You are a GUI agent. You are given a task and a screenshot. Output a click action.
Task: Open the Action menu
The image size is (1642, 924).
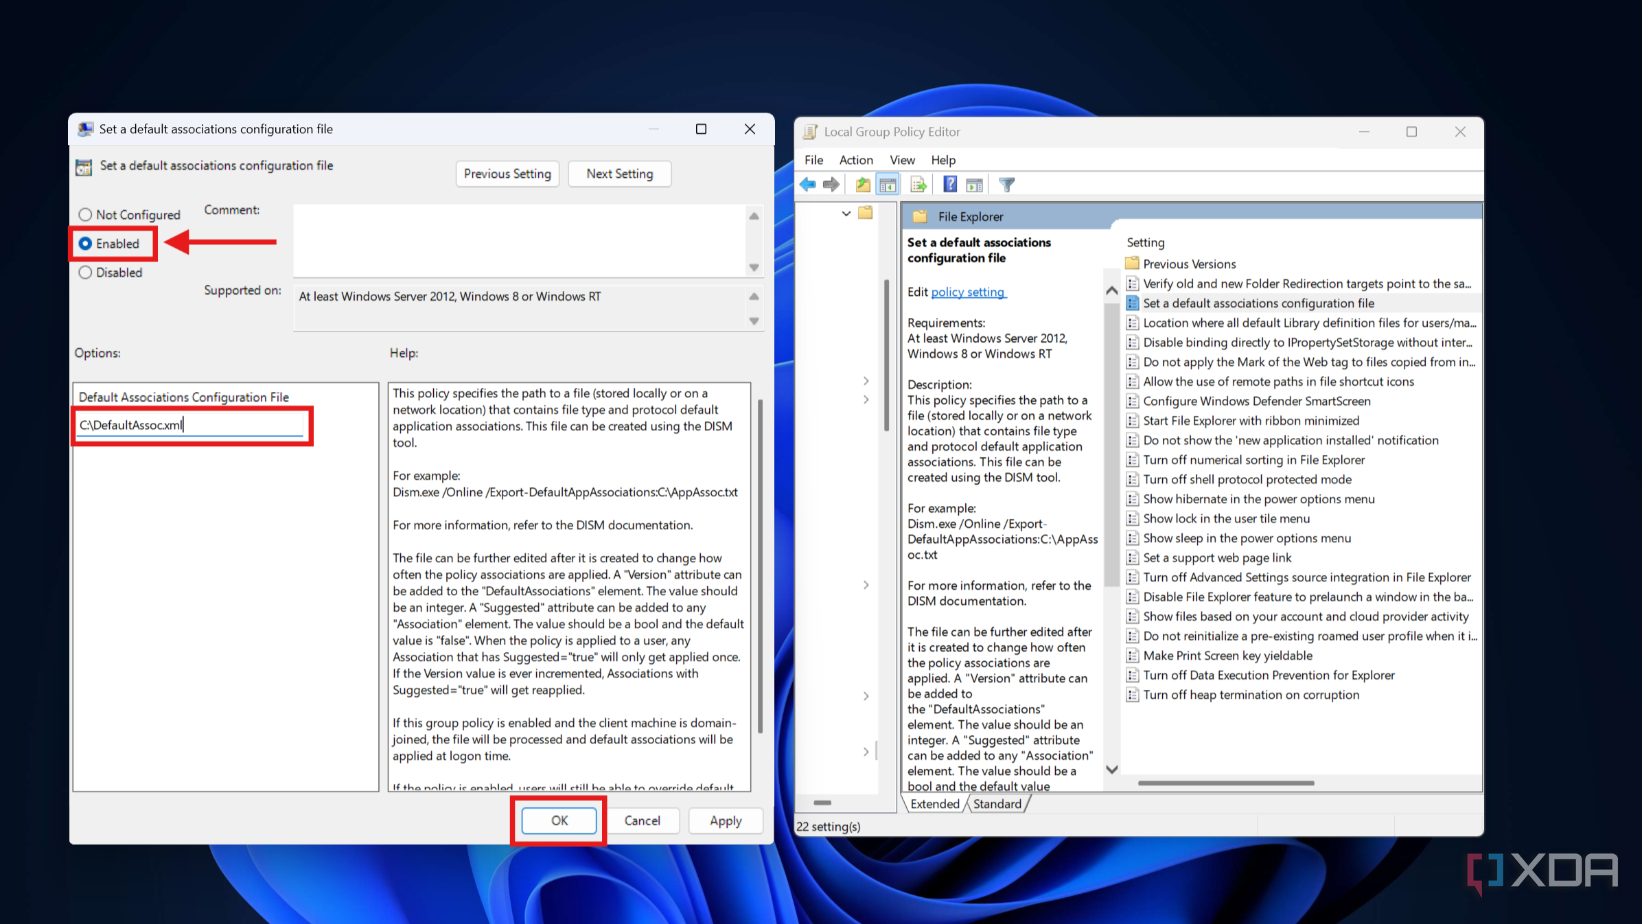point(856,160)
